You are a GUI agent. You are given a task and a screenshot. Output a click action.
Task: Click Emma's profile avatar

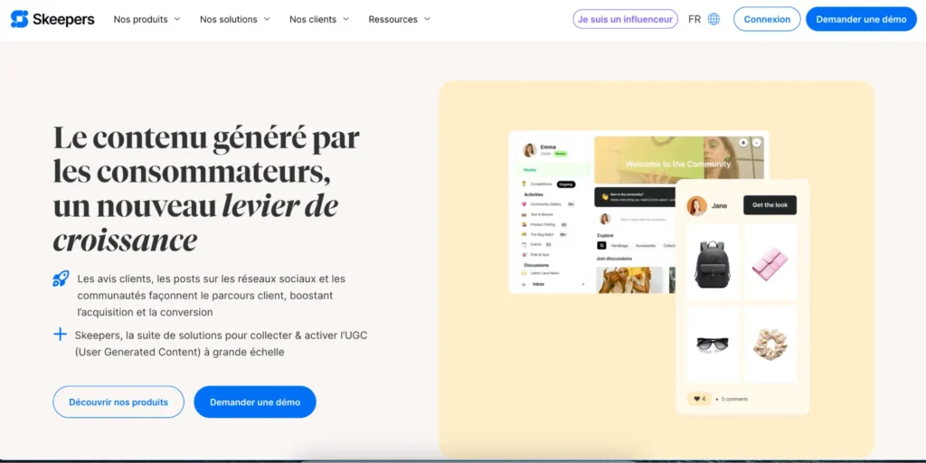point(530,149)
